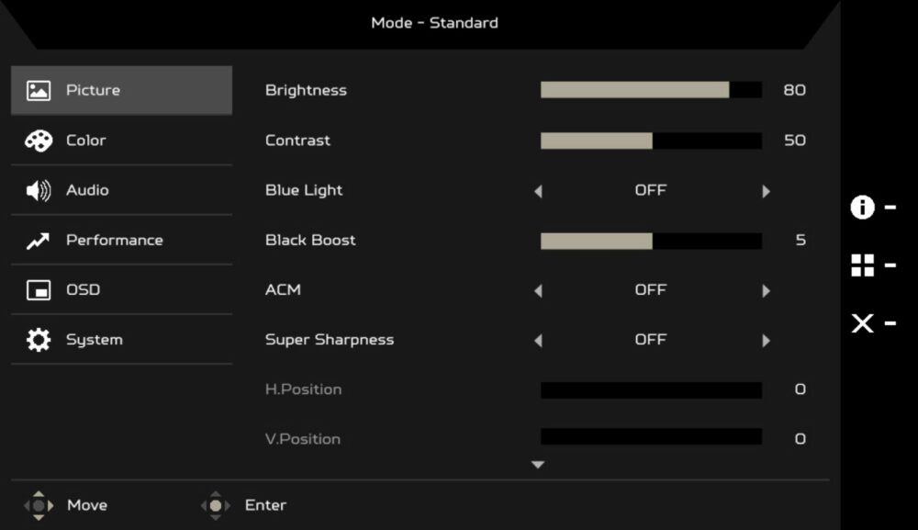Open Color settings via palette icon
This screenshot has width=918, height=530.
click(38, 141)
